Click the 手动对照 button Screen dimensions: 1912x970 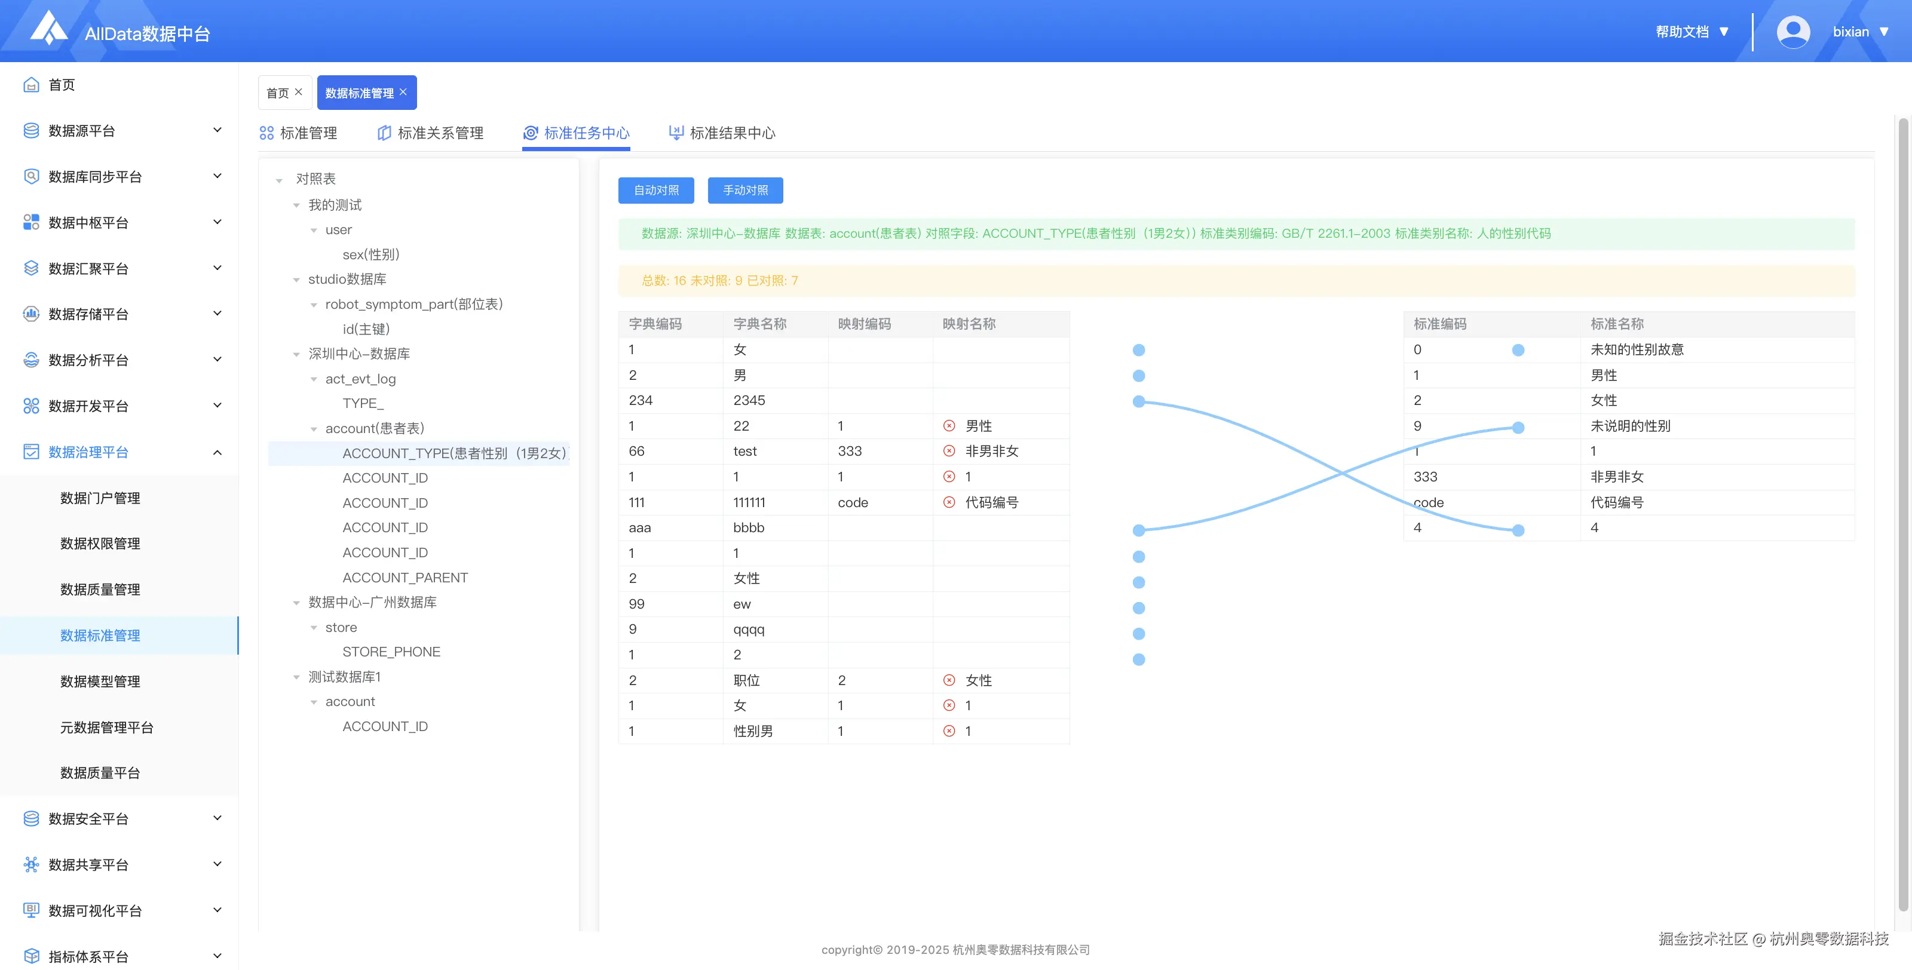(745, 190)
